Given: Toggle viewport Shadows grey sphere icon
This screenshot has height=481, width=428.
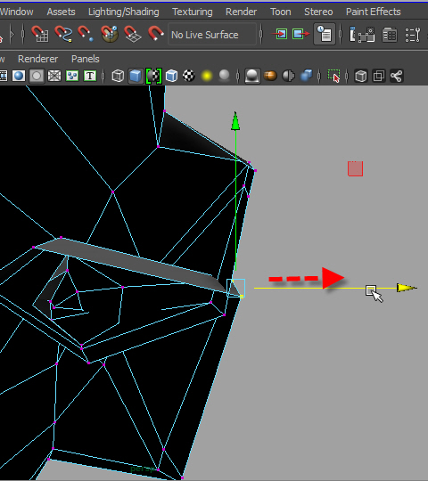Looking at the screenshot, I should click(224, 76).
